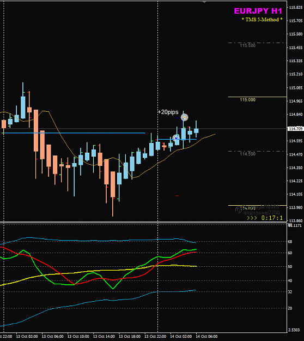Image resolution: width=304 pixels, height=341 pixels.
Task: Click indicator level 40 on the scale
Action: click(290, 280)
